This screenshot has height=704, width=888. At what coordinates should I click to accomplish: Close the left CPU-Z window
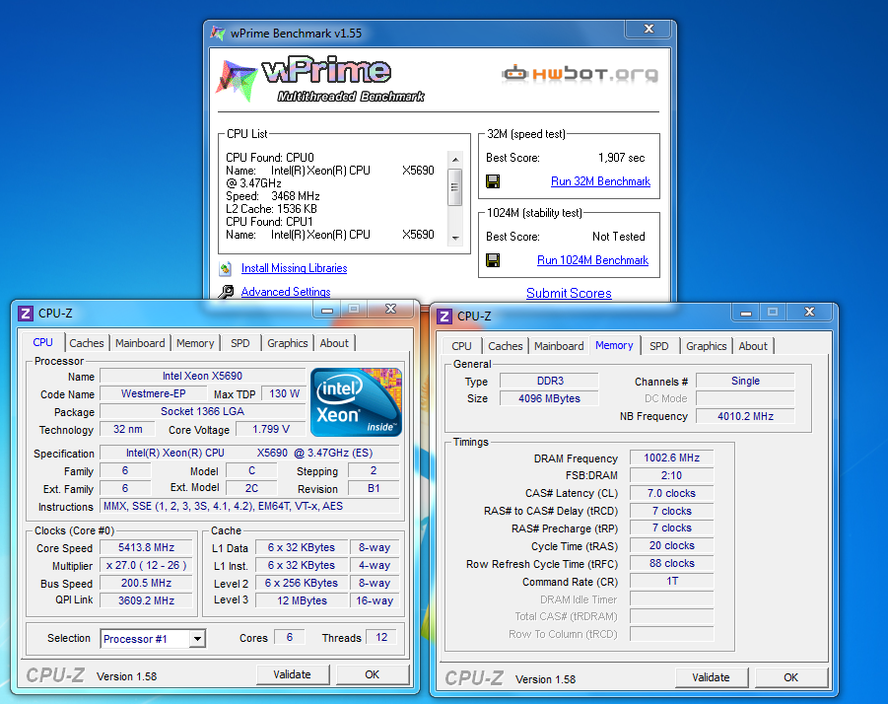pyautogui.click(x=390, y=309)
